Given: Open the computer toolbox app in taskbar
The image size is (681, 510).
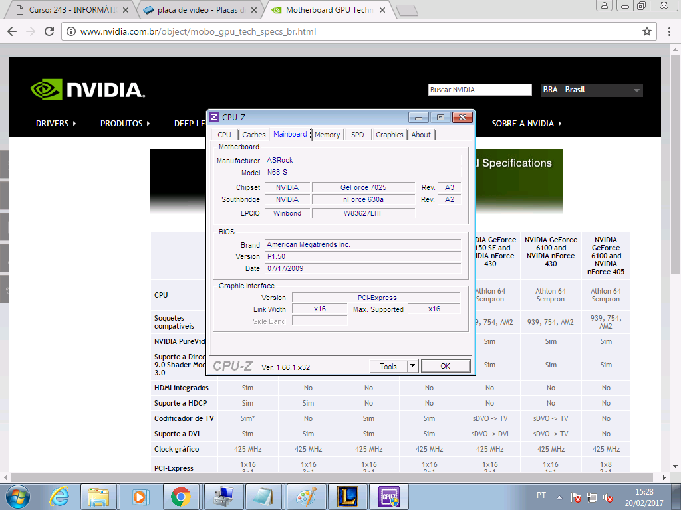Looking at the screenshot, I should tap(223, 497).
